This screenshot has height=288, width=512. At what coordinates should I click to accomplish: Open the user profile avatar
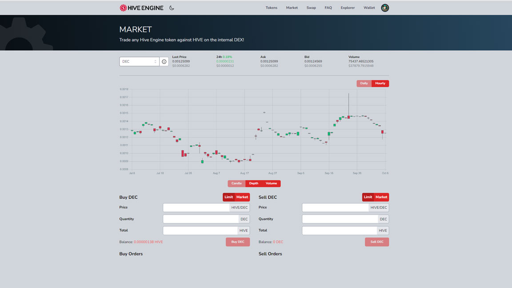(x=385, y=8)
